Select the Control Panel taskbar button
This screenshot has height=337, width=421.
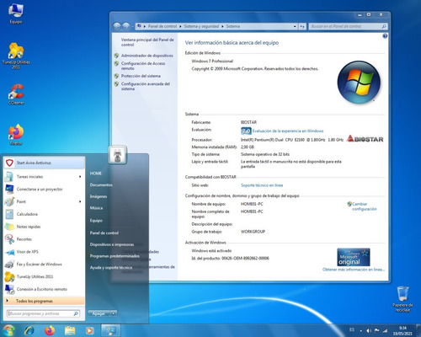pyautogui.click(x=110, y=330)
